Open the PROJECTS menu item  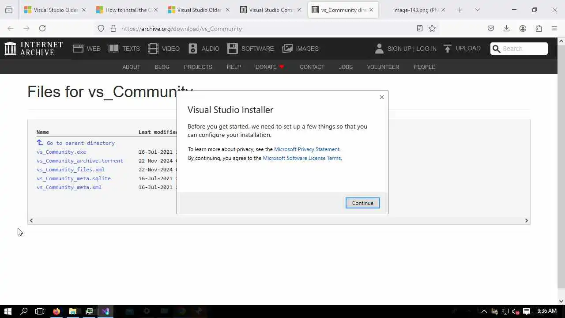click(198, 67)
